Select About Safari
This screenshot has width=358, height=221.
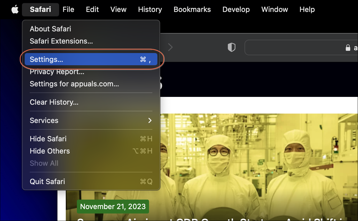(x=50, y=29)
